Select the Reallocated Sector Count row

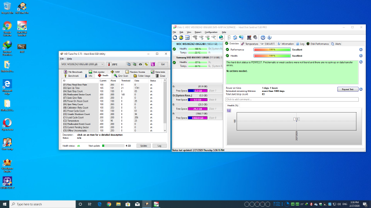pyautogui.click(x=112, y=94)
